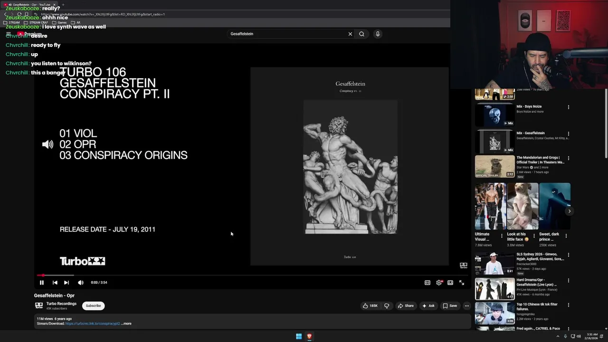608x342 pixels.
Task: Start voice search with the microphone button
Action: tap(378, 34)
